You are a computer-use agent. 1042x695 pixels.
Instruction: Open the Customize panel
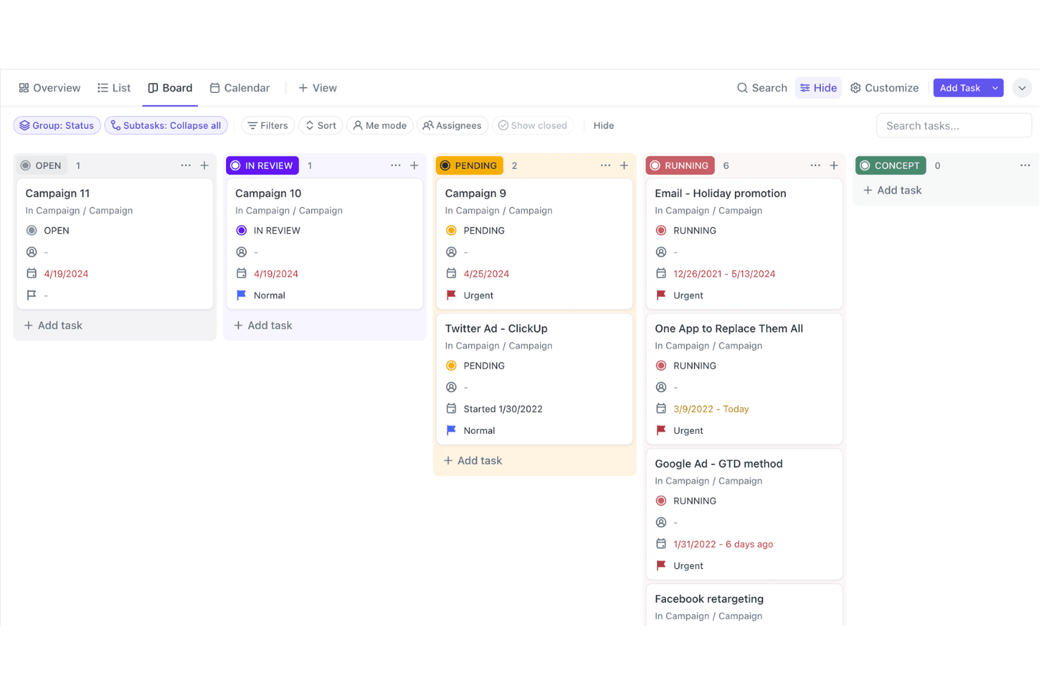pyautogui.click(x=884, y=88)
